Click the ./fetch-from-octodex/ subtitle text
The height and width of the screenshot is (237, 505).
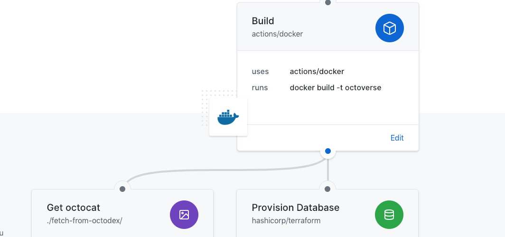click(84, 220)
